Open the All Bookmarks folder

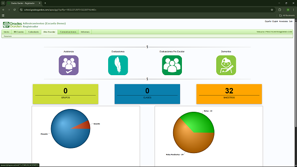(x=287, y=15)
